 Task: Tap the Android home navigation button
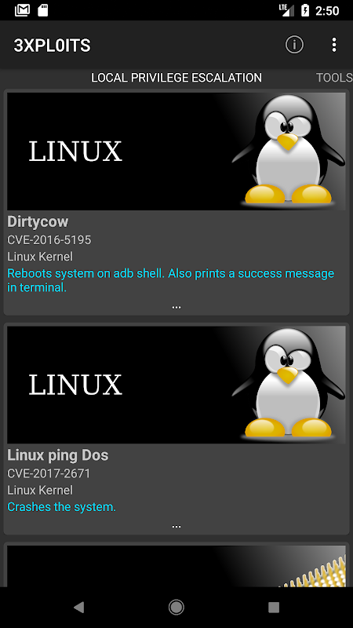[176, 608]
